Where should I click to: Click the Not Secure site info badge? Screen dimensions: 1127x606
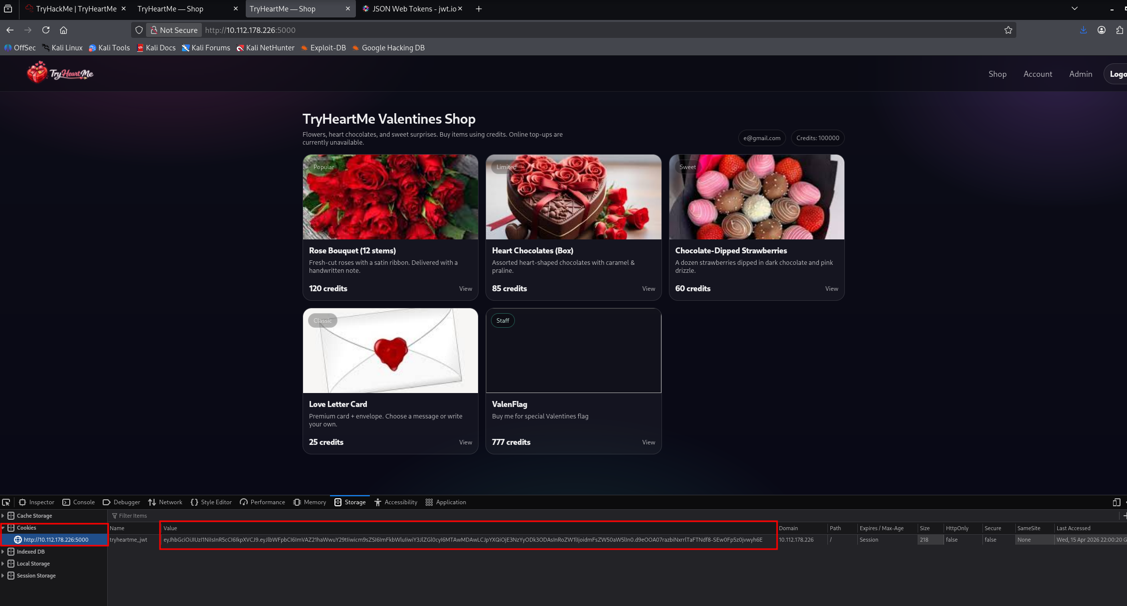coord(174,30)
